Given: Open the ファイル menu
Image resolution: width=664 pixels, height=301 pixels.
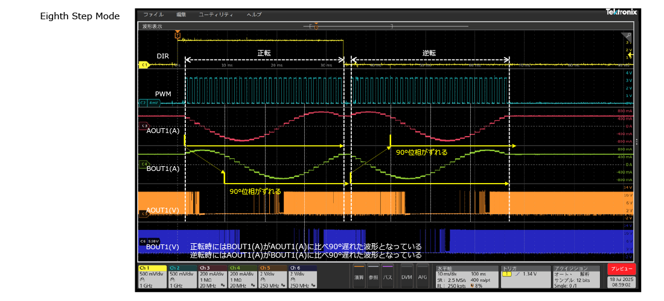Looking at the screenshot, I should click(x=154, y=14).
